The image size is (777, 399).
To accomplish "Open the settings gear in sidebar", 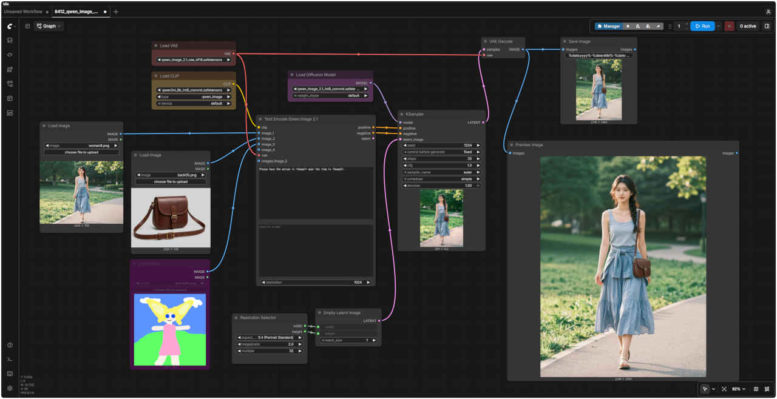I will (10, 388).
